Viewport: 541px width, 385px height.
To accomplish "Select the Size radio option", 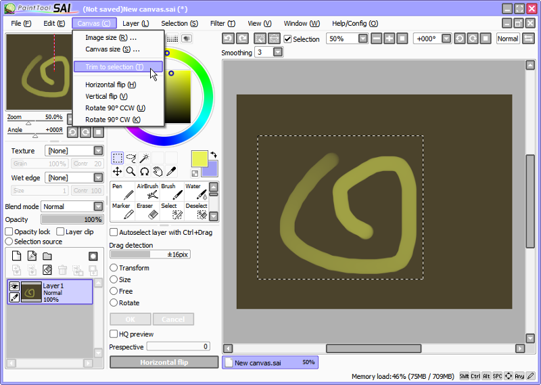I will point(114,279).
